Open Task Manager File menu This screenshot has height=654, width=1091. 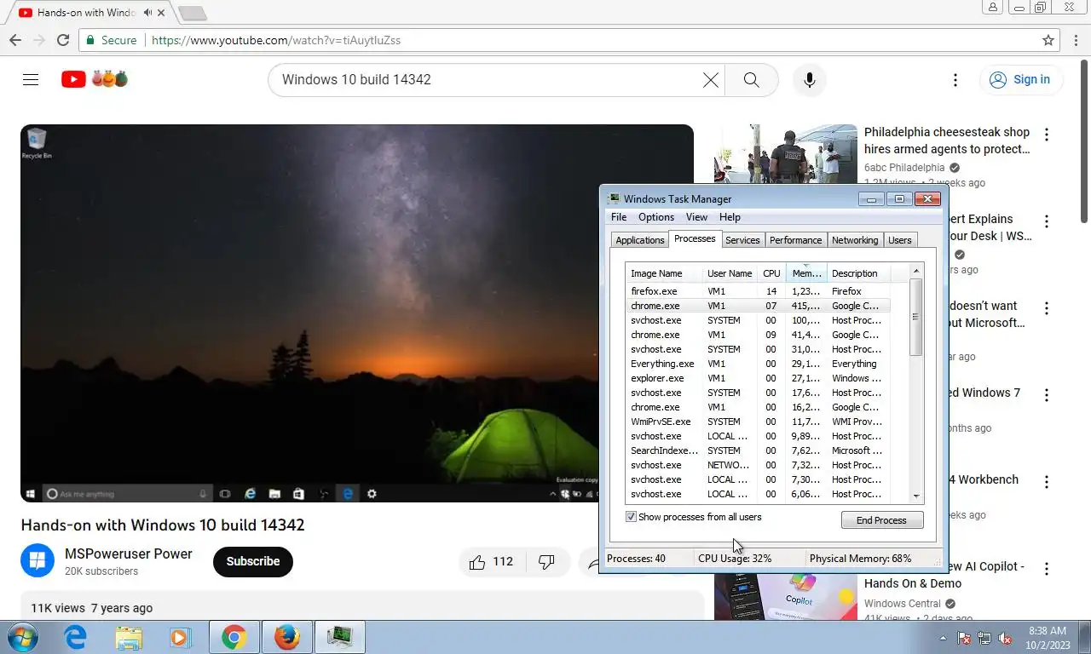pos(619,217)
